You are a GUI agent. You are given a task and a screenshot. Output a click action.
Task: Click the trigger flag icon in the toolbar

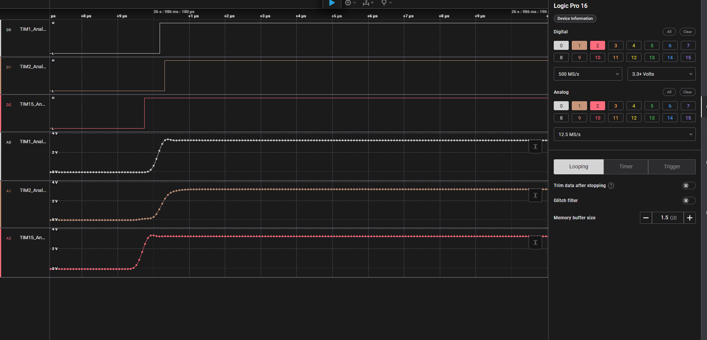(384, 3)
